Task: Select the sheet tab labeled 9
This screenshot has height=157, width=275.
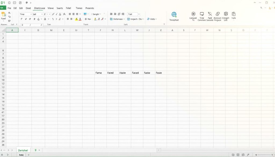Action: pos(35,150)
